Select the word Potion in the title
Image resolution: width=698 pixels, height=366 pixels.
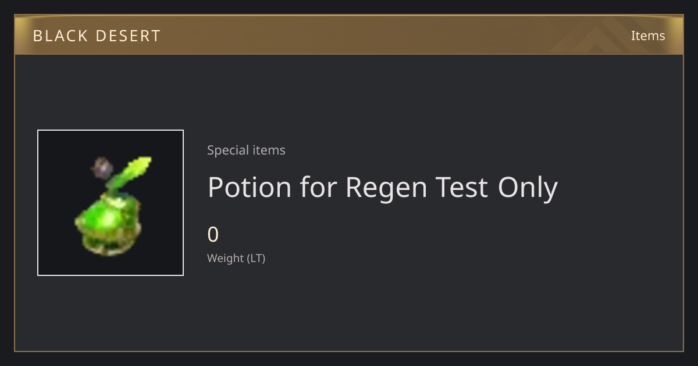pyautogui.click(x=250, y=187)
